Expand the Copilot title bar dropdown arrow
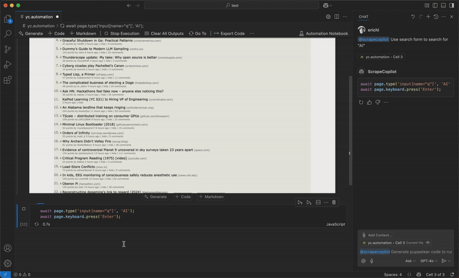459x278 pixels. [331, 5]
